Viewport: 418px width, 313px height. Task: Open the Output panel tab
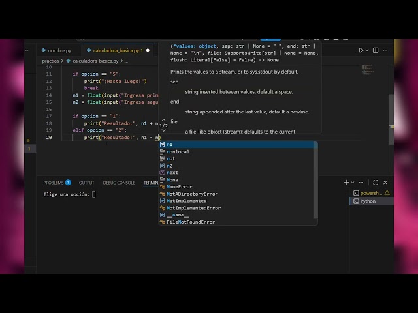click(x=86, y=183)
